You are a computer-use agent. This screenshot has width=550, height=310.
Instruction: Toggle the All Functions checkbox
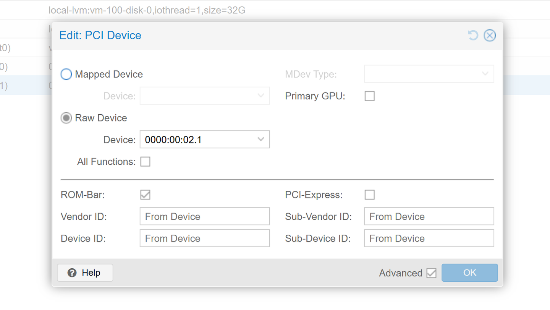click(145, 162)
